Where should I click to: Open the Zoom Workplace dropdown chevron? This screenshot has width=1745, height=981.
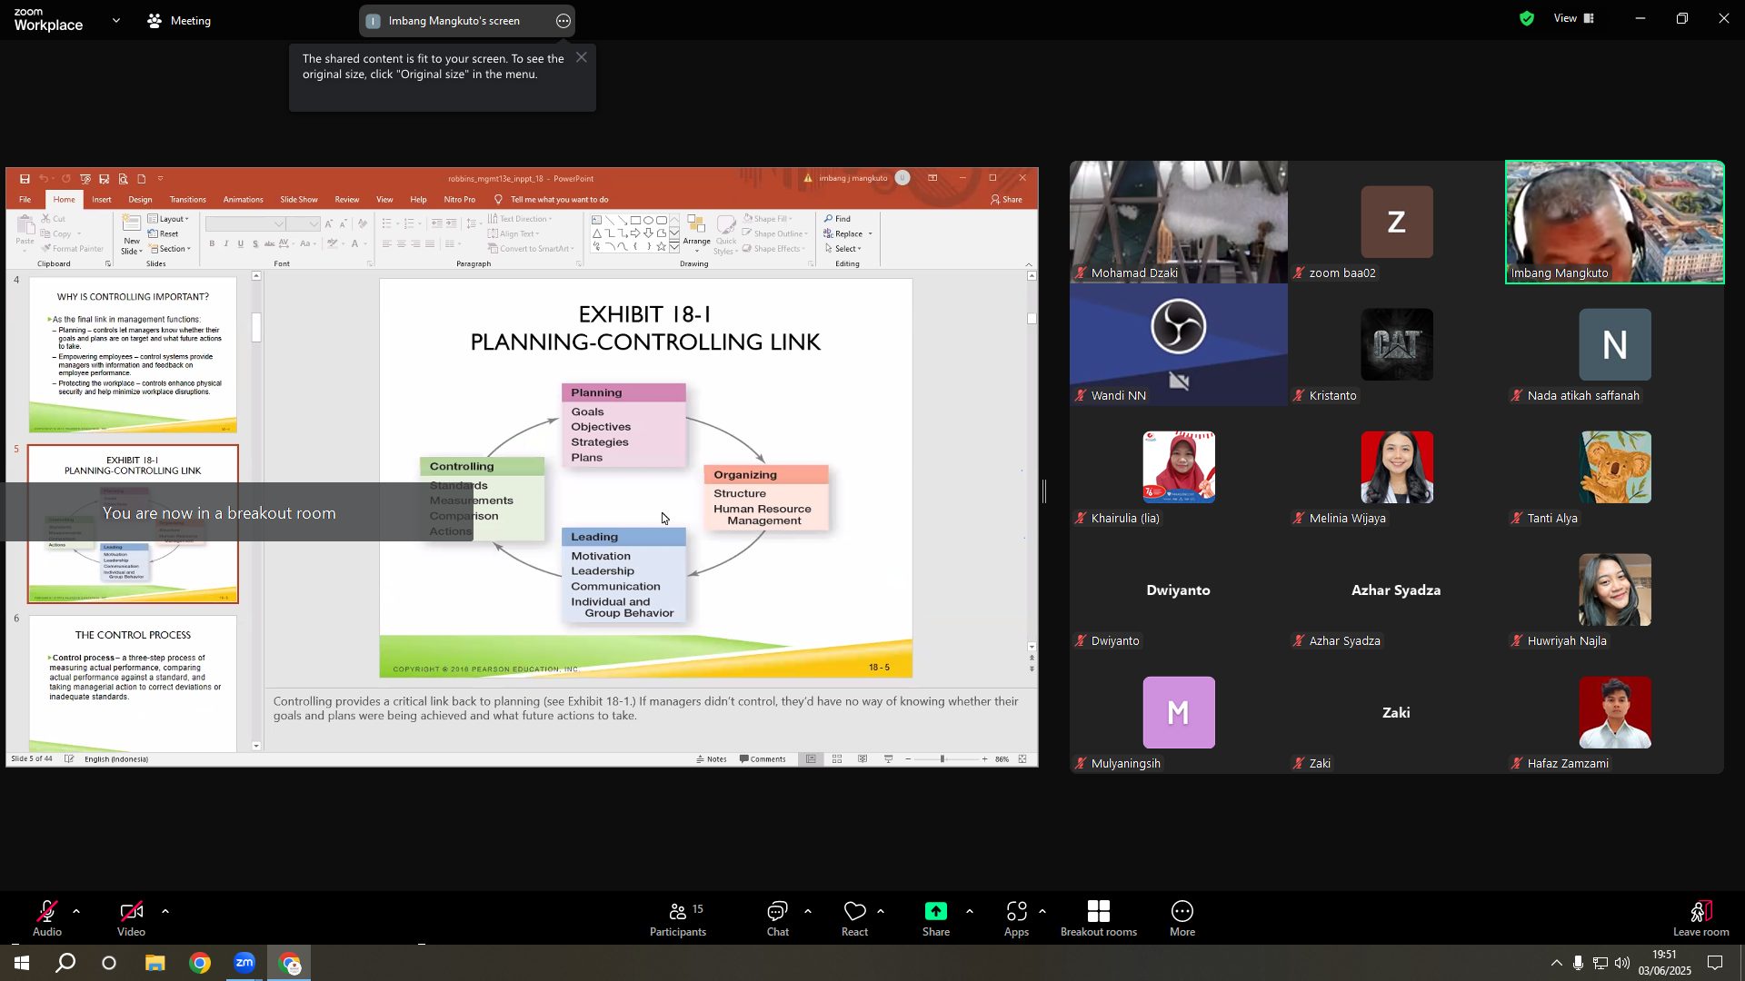[116, 20]
